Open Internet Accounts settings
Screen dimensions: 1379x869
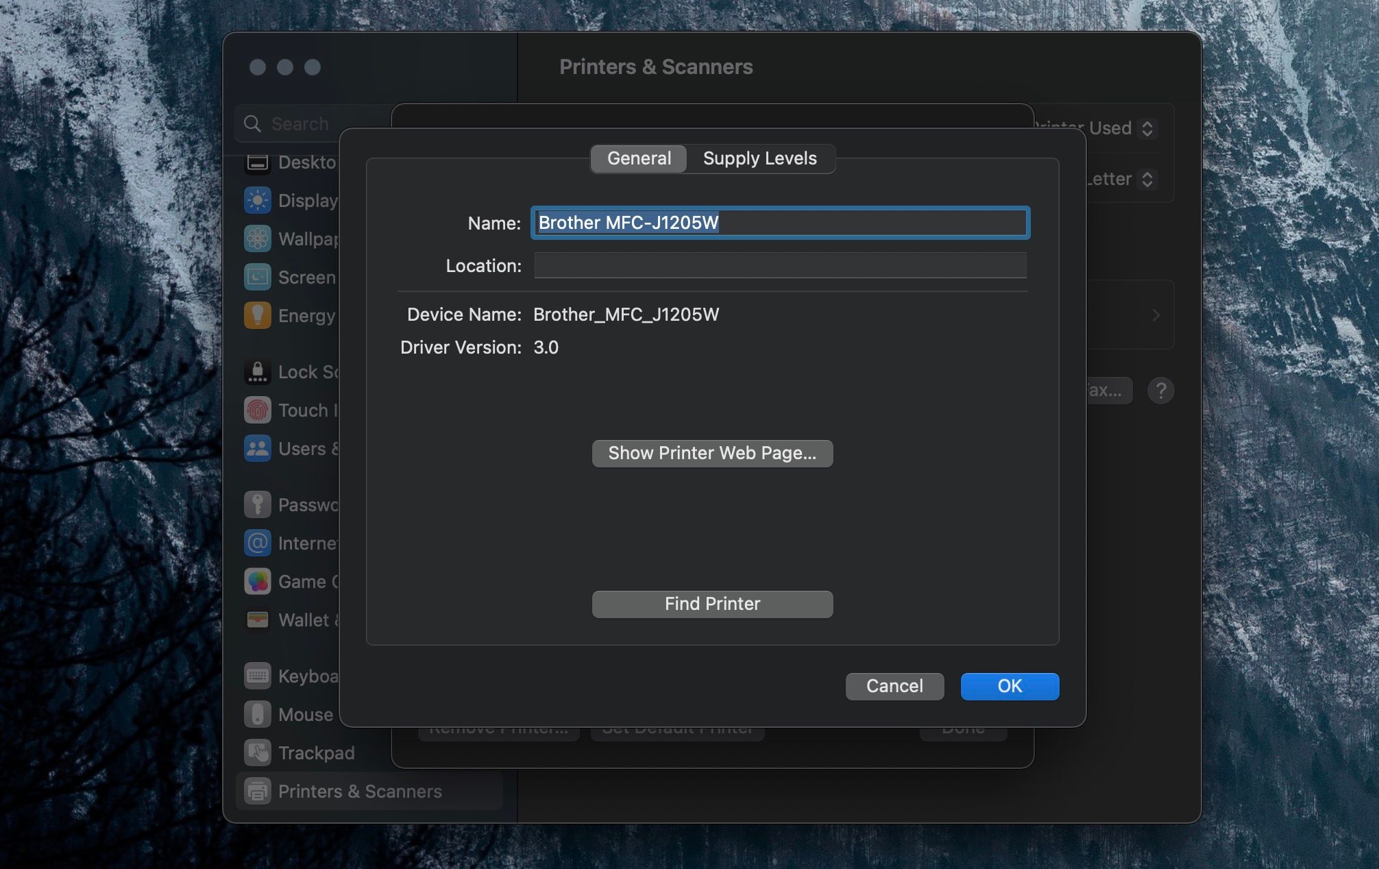tap(258, 542)
